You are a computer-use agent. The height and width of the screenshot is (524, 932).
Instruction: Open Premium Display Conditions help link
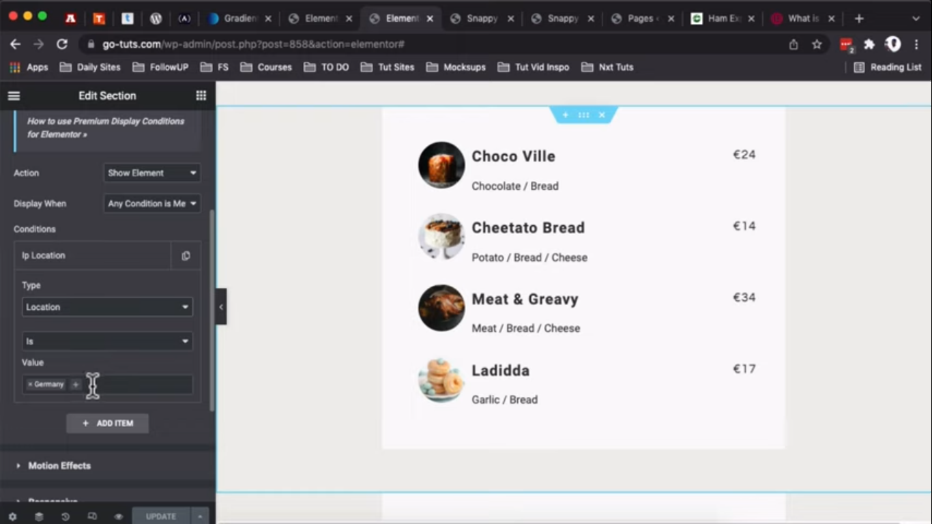[106, 128]
